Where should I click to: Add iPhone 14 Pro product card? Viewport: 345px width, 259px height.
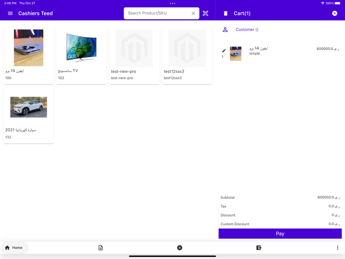click(29, 56)
